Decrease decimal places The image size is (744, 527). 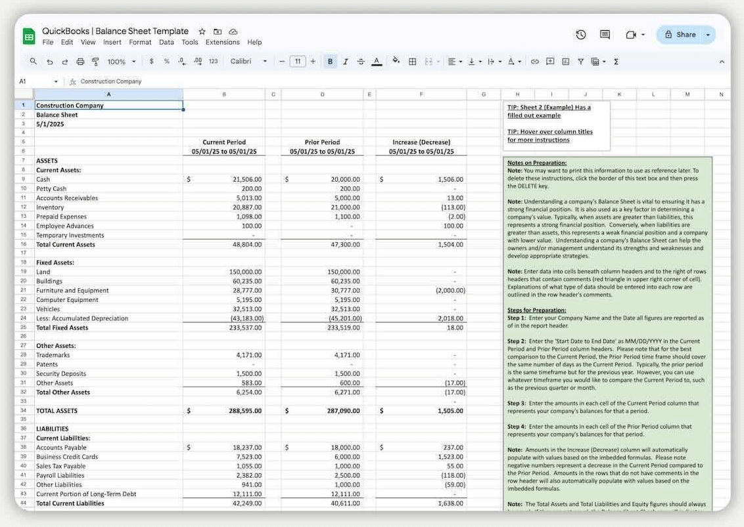coord(182,61)
